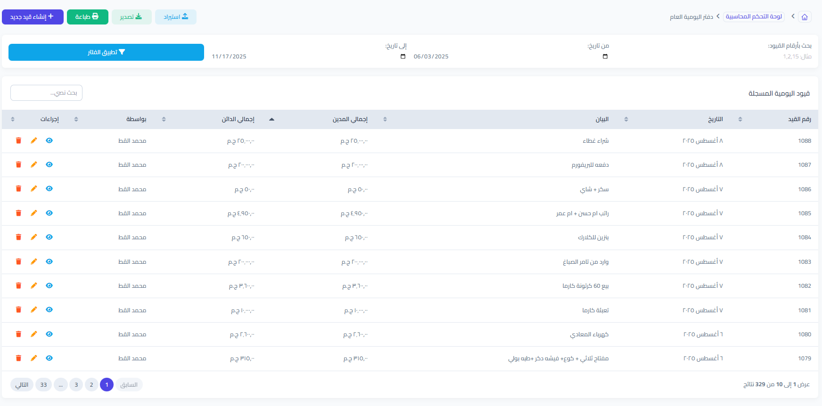The image size is (822, 406).
Task: Delete entry 1084 with trash icon
Action: (x=19, y=237)
